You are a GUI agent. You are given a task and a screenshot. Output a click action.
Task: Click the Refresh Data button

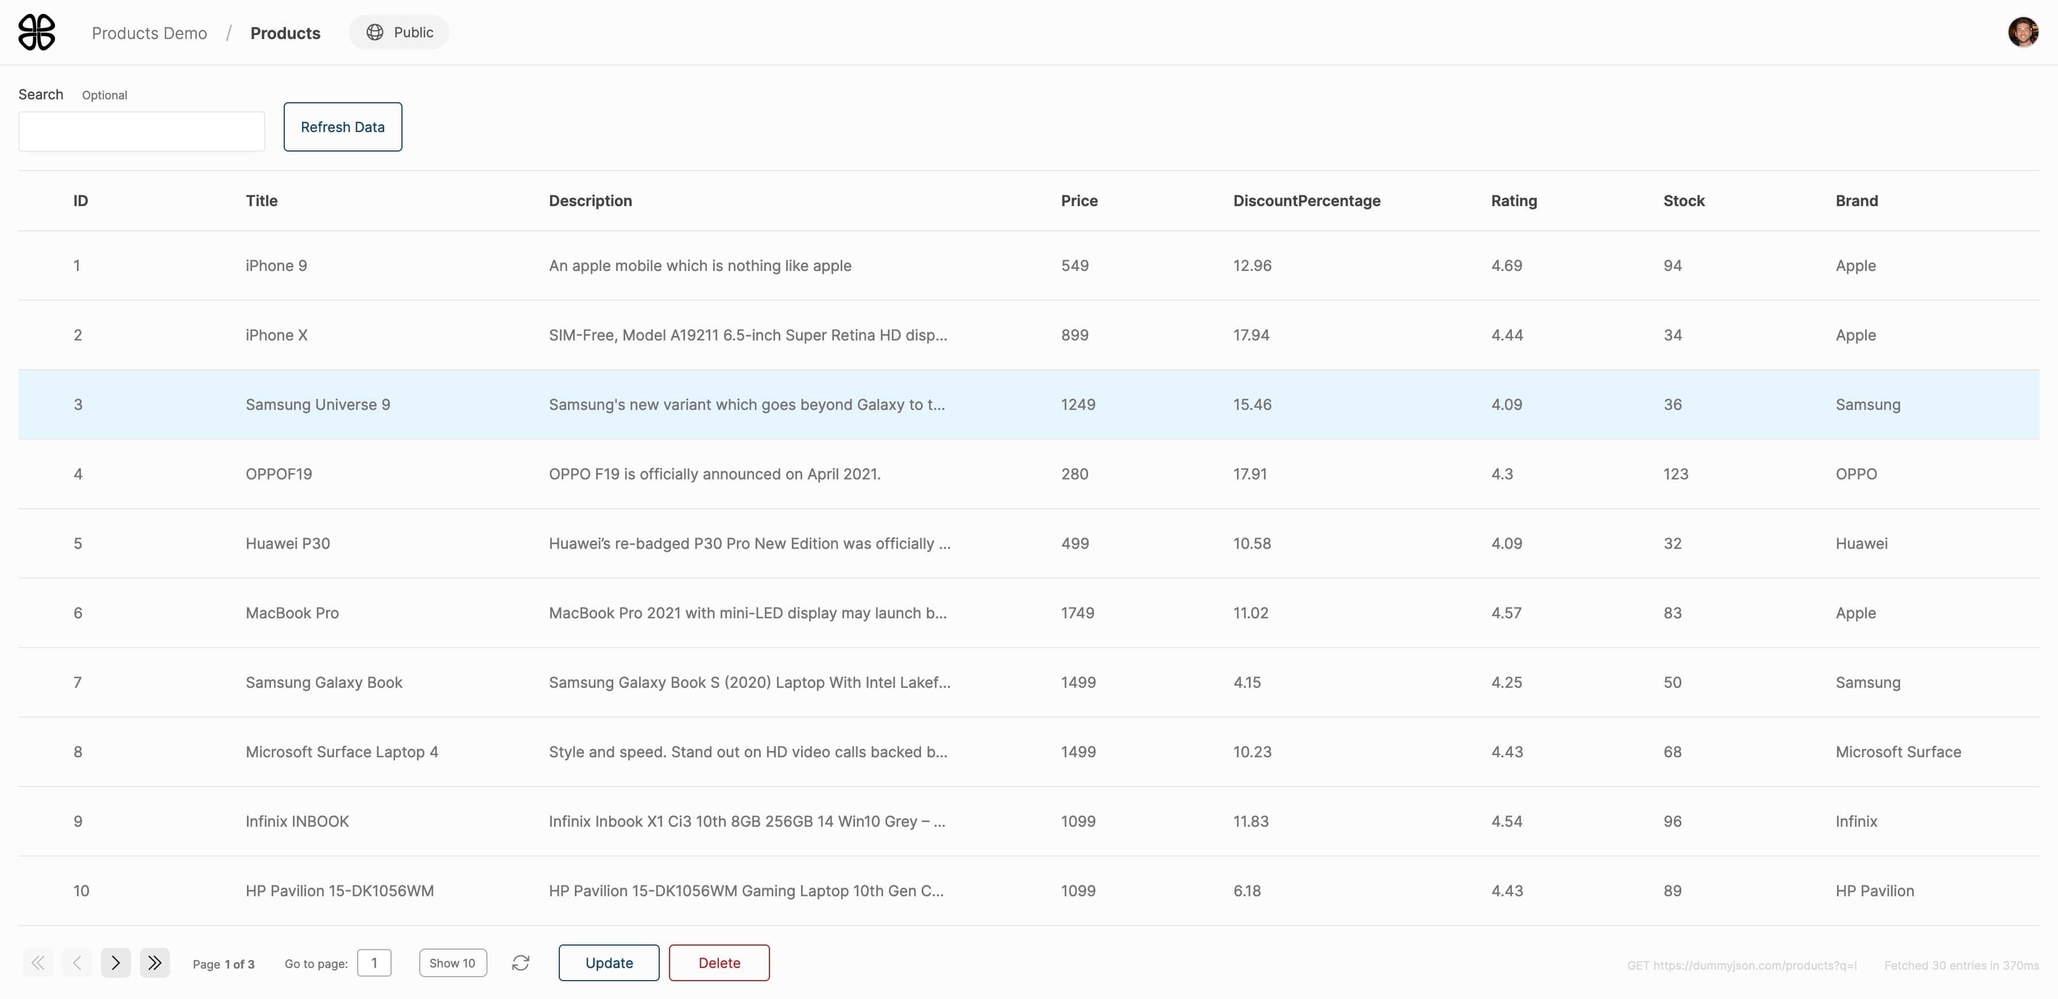pyautogui.click(x=343, y=127)
